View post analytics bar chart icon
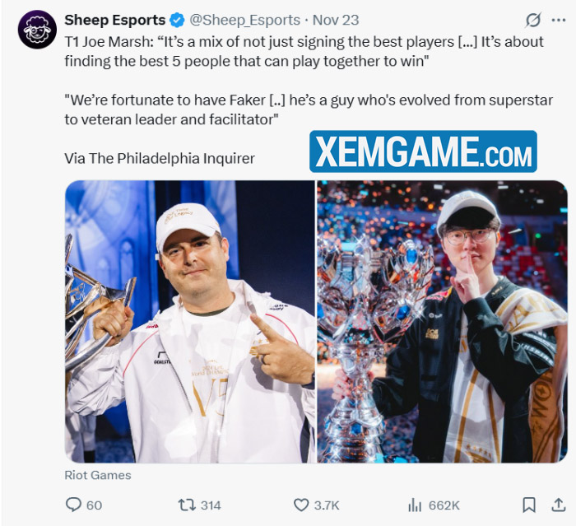 [415, 505]
